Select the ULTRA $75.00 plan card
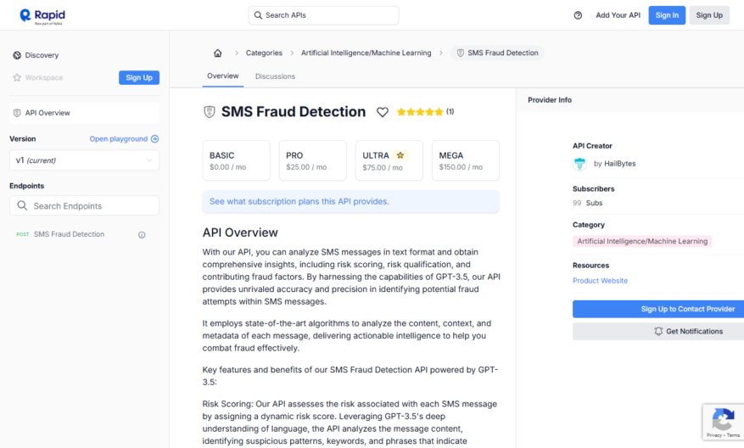The height and width of the screenshot is (448, 744). coord(389,160)
